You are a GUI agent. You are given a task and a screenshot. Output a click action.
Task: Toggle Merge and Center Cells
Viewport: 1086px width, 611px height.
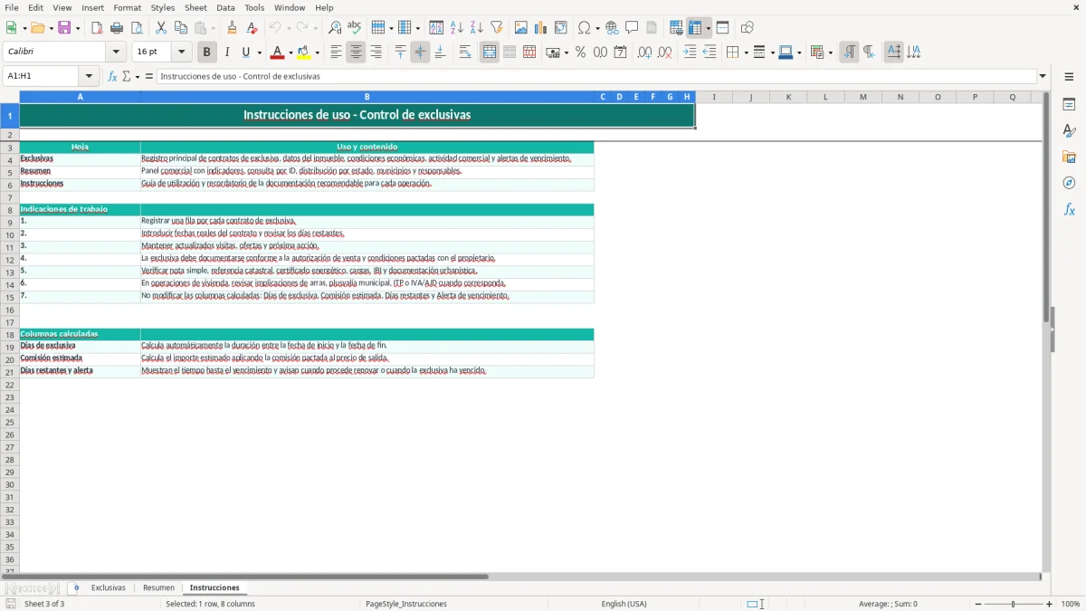click(490, 53)
